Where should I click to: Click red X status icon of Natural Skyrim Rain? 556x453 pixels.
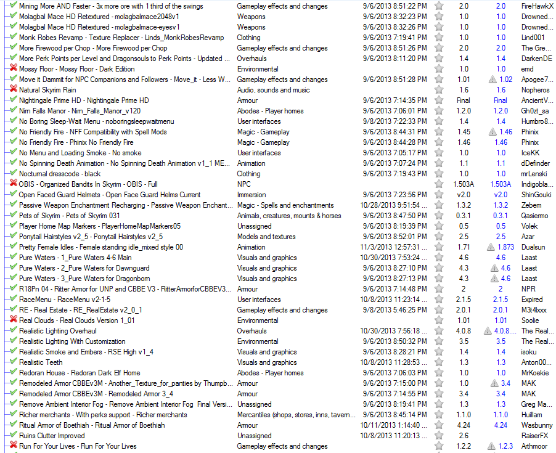[14, 88]
